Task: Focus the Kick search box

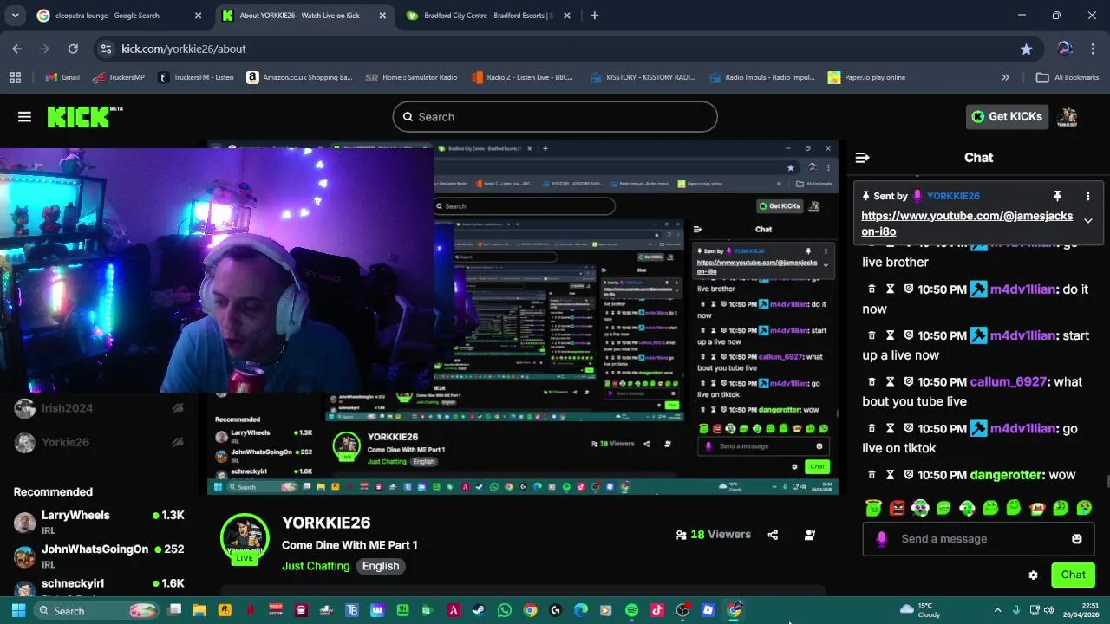Action: 555,117
